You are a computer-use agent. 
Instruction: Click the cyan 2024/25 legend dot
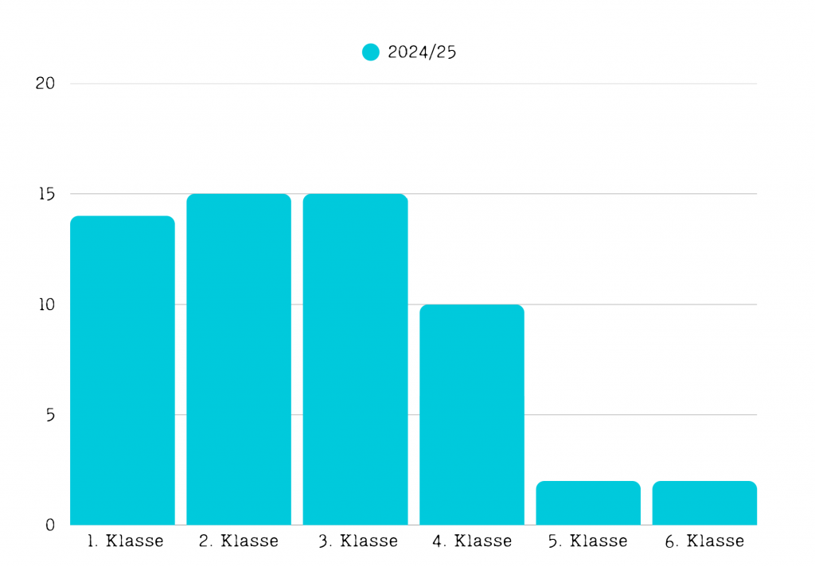(x=370, y=52)
